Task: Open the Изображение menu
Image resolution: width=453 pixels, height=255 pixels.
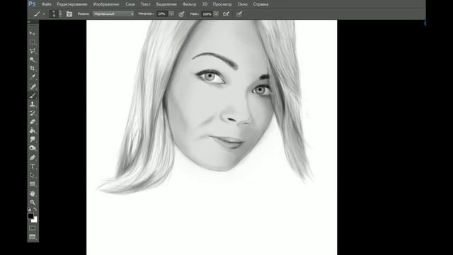Action: 106,4
